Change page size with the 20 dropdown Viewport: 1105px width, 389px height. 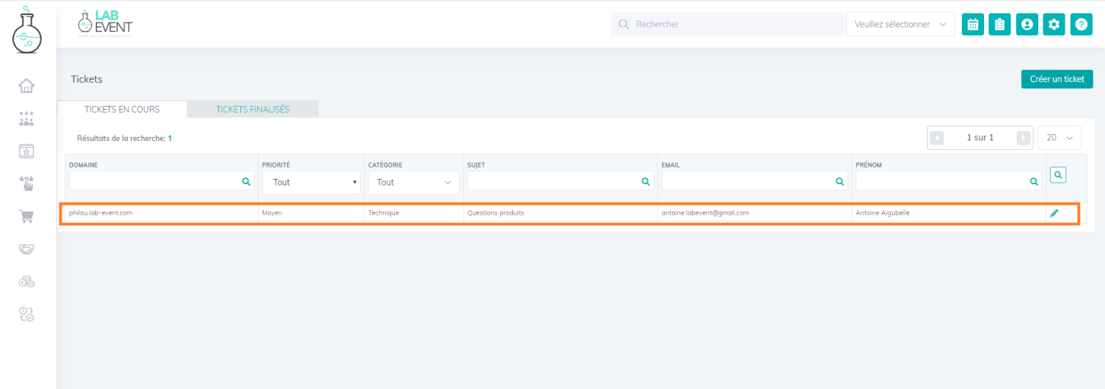coord(1059,138)
